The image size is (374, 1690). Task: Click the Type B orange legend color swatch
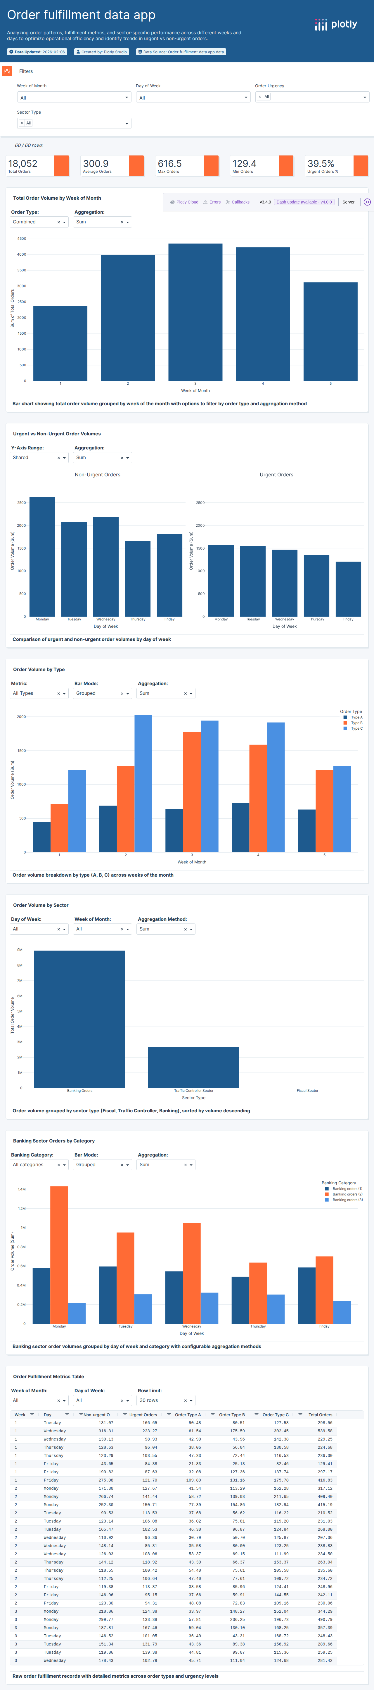(x=345, y=722)
